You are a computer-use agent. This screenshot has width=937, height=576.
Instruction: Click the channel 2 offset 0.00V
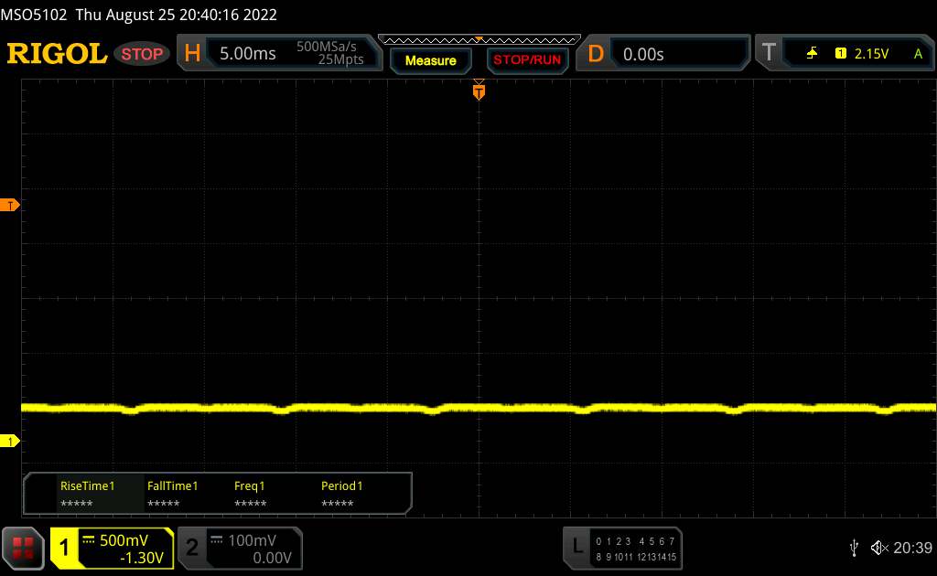click(x=272, y=558)
